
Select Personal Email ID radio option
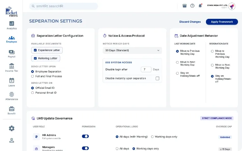[33, 92]
